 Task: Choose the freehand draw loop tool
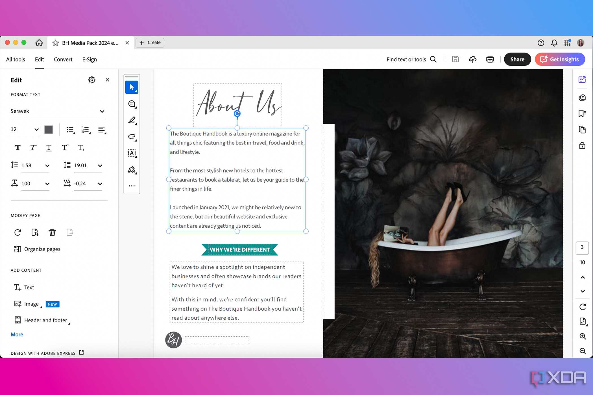(x=132, y=137)
